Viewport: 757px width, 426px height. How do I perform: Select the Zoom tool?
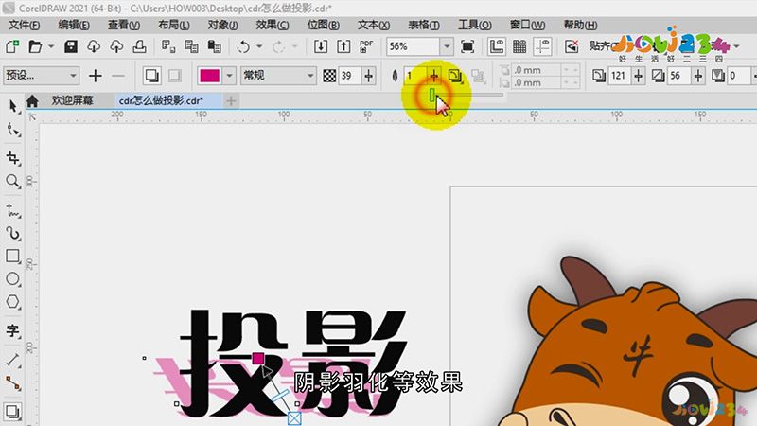[12, 181]
